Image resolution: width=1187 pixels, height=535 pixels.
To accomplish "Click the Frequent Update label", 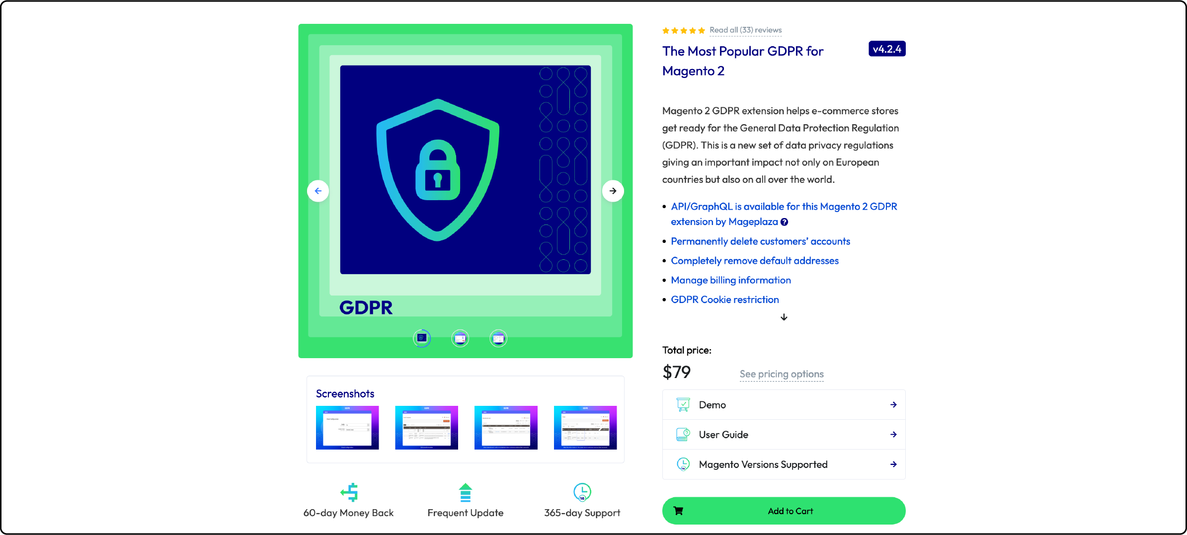I will [465, 513].
